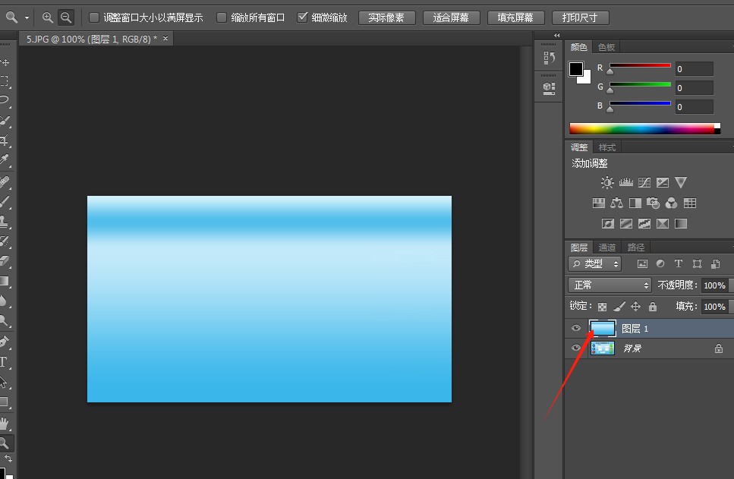Enable 调整窗口大小以满屏显示 checkbox
734x479 pixels.
point(94,17)
